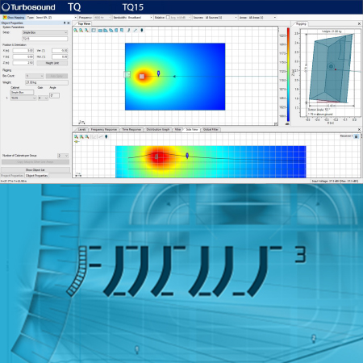Image resolution: width=363 pixels, height=363 pixels.
Task: Open the Frequency Response tab
Action: (x=104, y=130)
